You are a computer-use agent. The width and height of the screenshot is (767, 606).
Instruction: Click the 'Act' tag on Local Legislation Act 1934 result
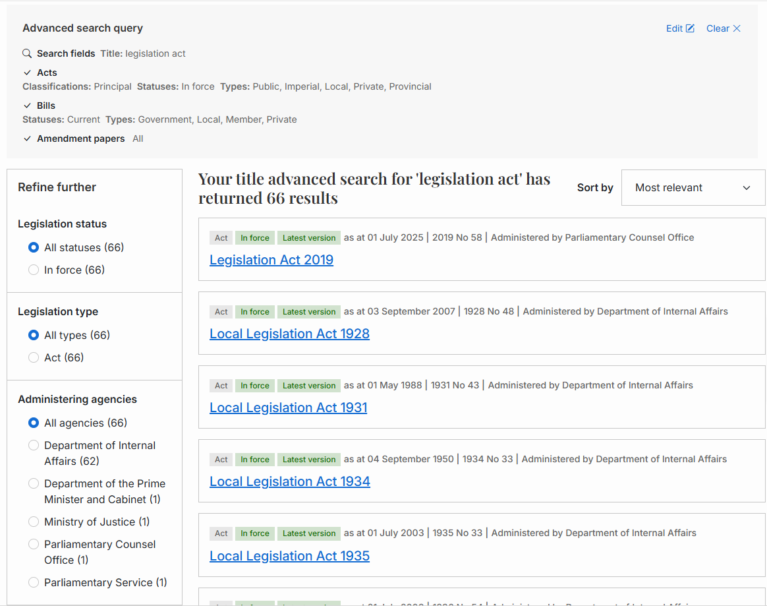tap(221, 459)
